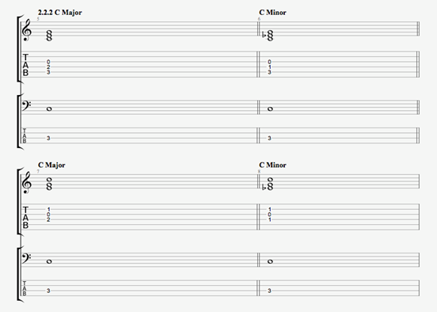The image size is (437, 312).
Task: Click the measure number 5 marker
Action: pos(38,19)
